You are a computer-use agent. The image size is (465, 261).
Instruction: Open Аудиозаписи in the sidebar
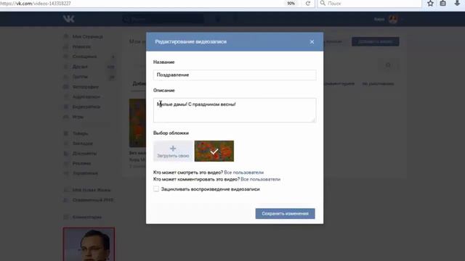click(86, 96)
